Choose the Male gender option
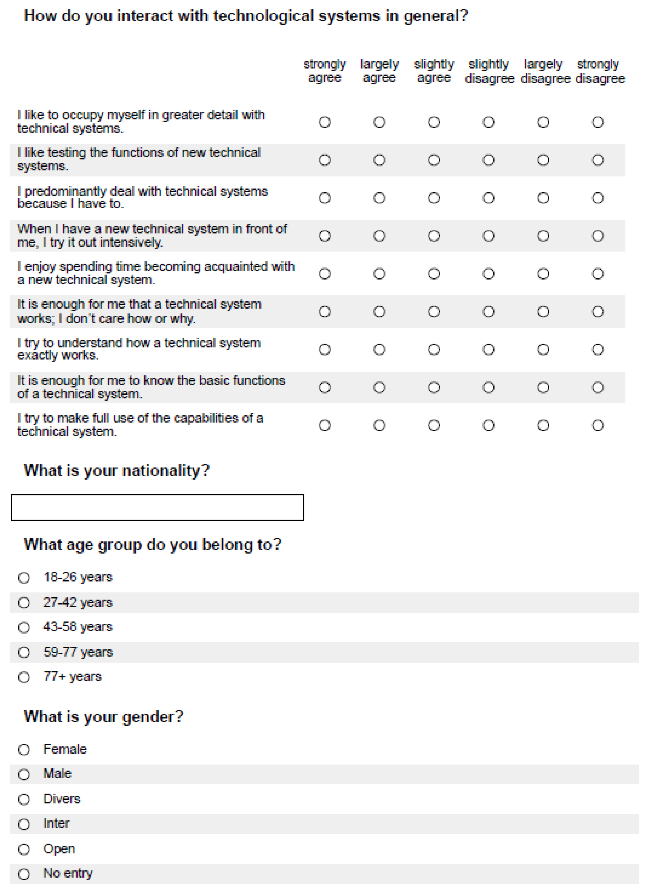Viewport: 650px width, 892px height. pyautogui.click(x=24, y=774)
